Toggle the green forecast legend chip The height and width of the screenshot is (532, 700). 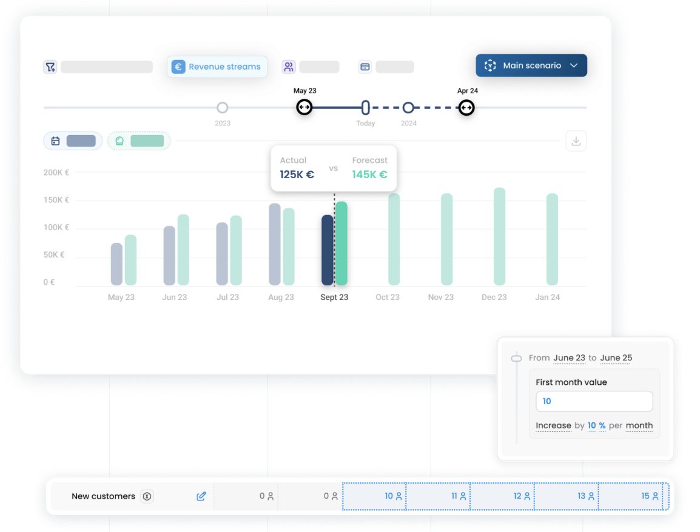139,141
